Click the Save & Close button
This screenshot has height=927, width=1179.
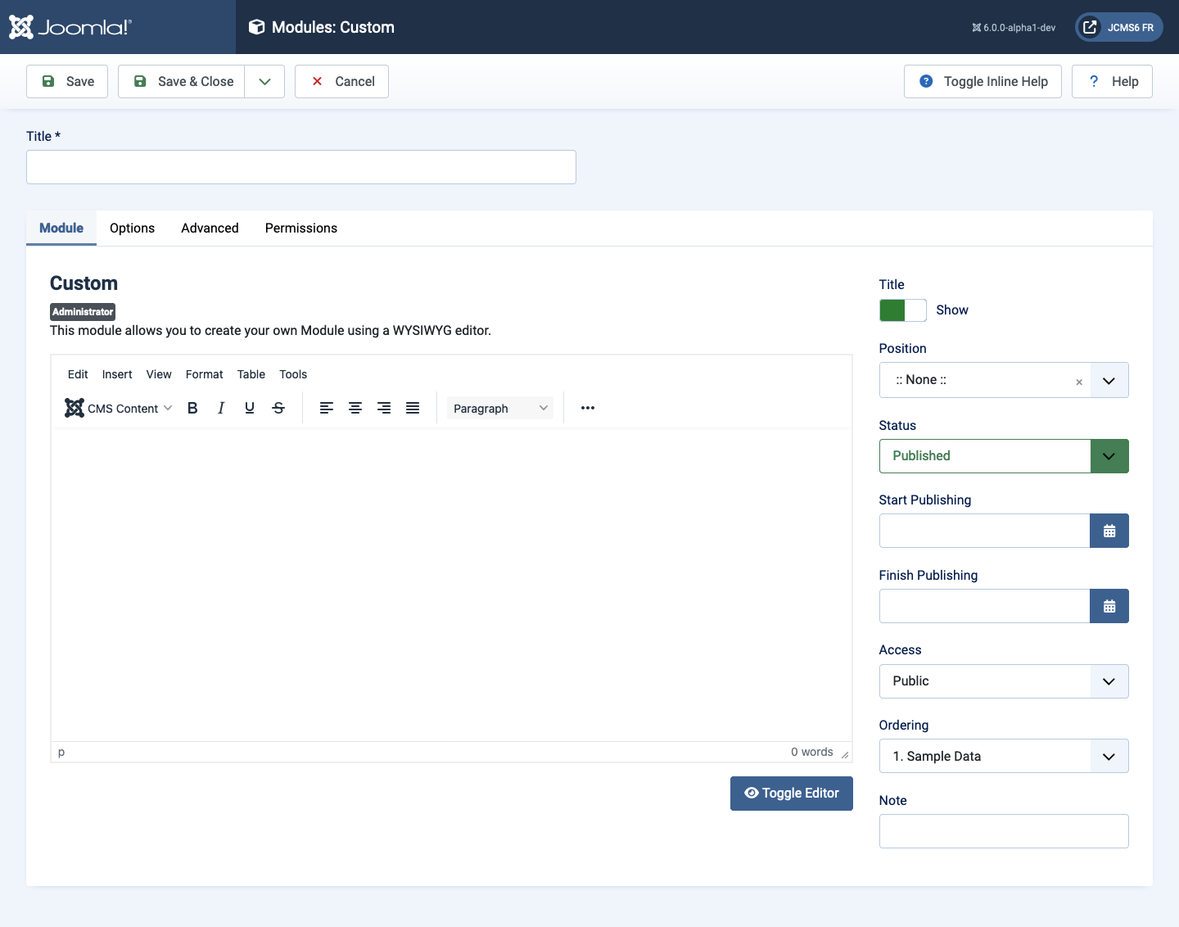pos(182,81)
